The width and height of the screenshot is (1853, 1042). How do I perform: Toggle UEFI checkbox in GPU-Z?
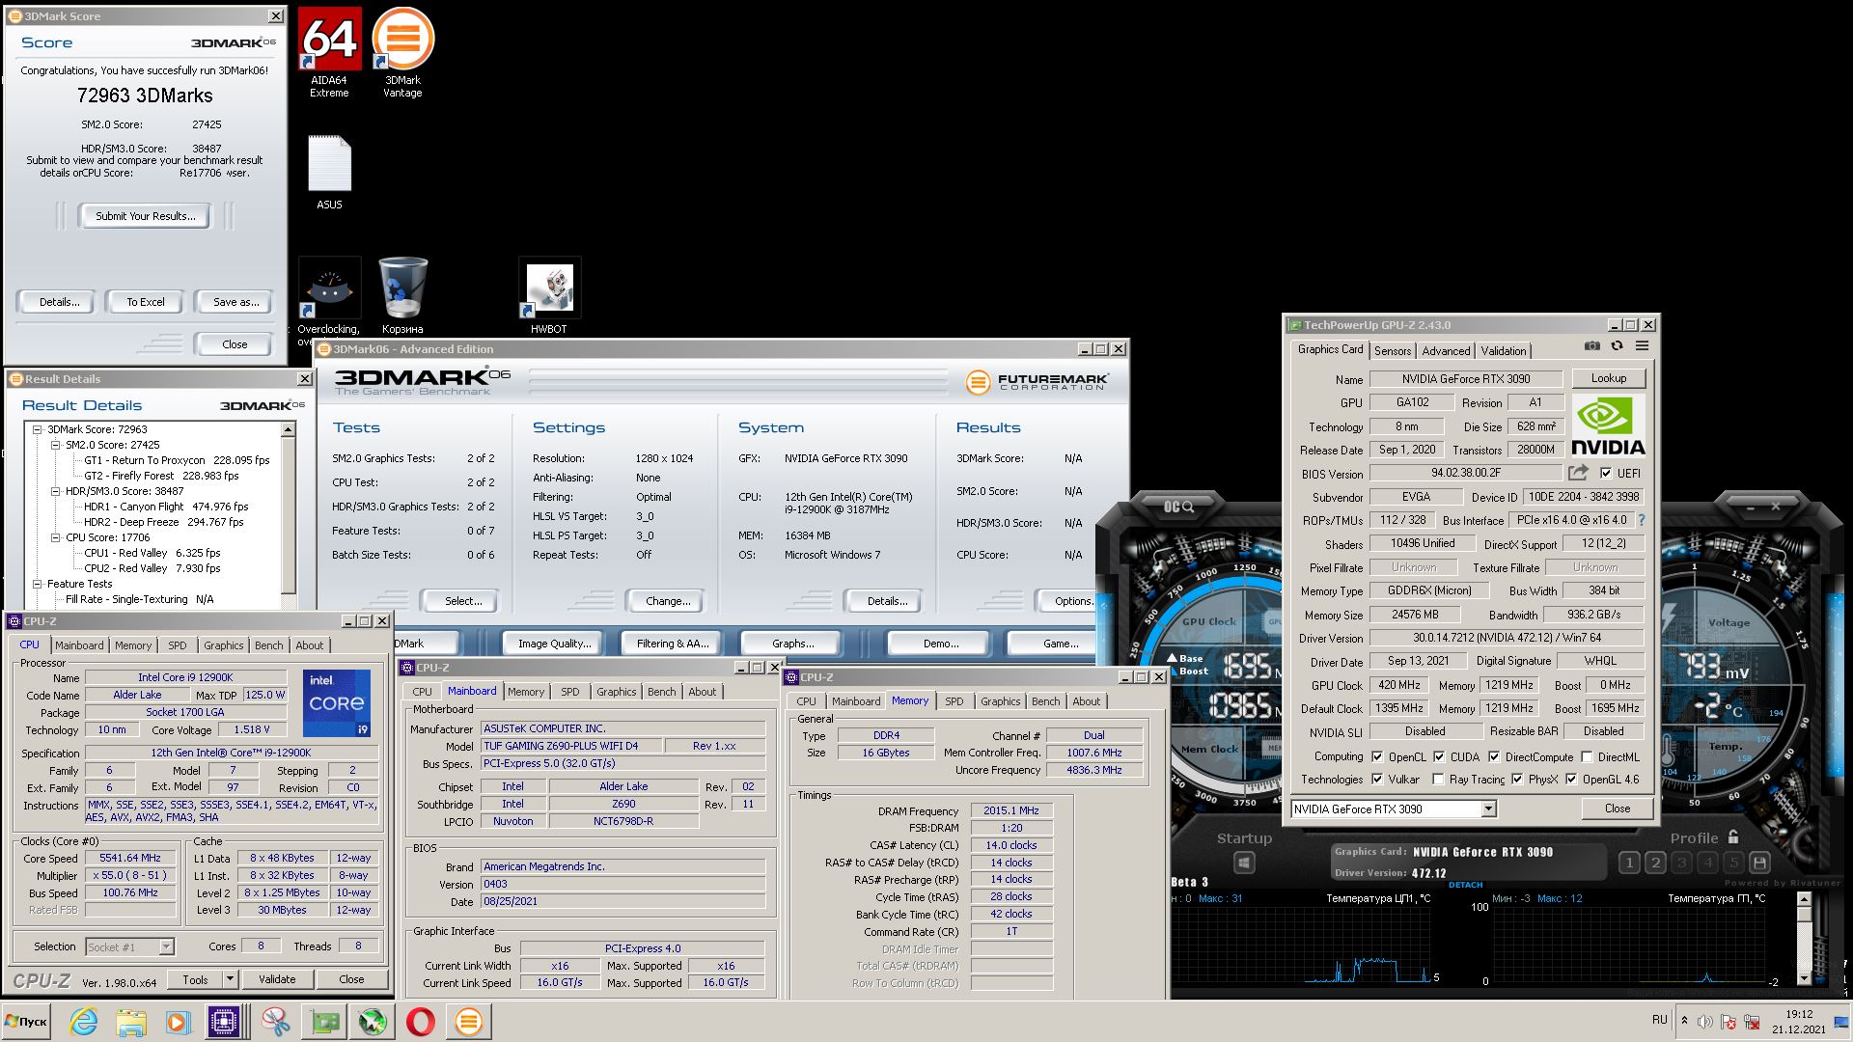coord(1605,473)
